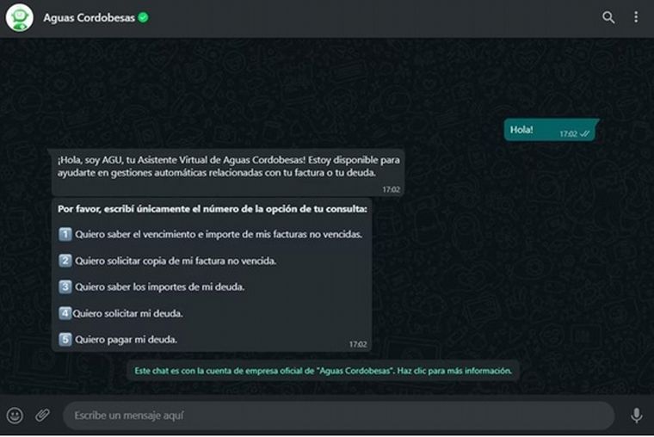Click the sent 'Hola!' message bubble

[552, 130]
